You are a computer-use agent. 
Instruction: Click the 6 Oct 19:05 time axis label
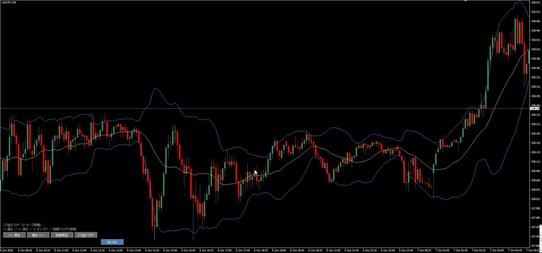pyautogui.click(x=279, y=250)
